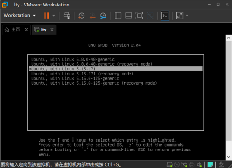Maximize the VMware Workstation window
232x168 pixels.
coord(218,4)
